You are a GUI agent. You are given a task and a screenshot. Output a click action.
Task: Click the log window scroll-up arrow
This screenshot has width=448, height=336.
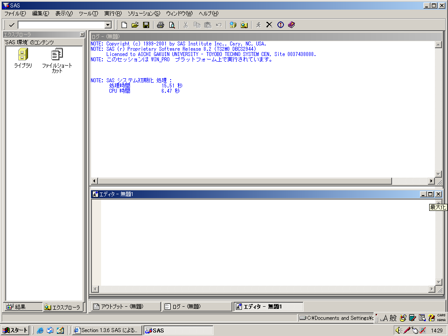(x=438, y=45)
